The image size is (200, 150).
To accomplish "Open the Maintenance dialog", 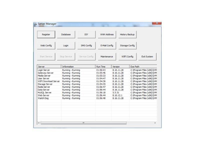I will tap(107, 56).
